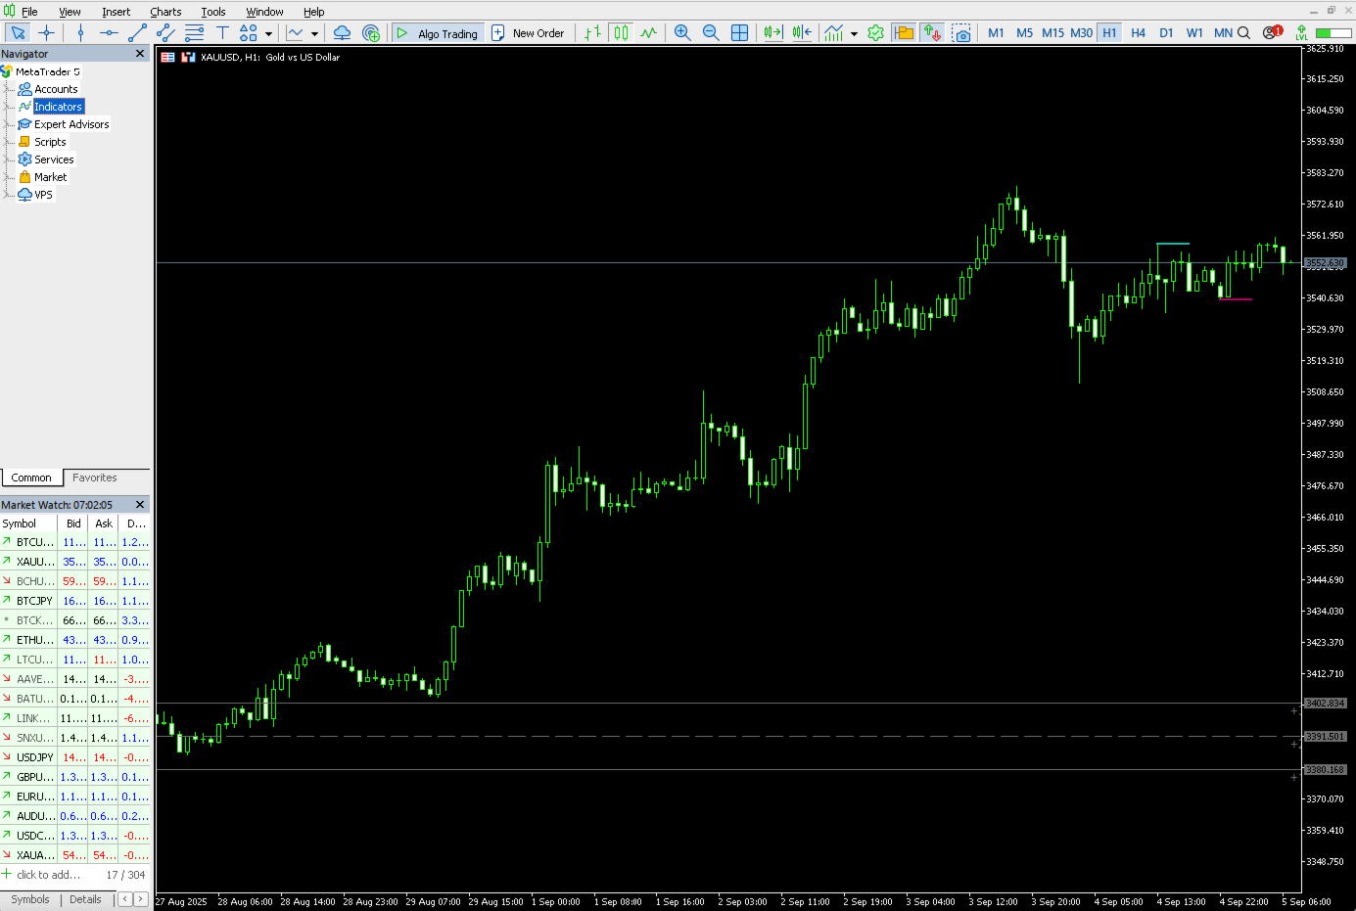Expand the Scripts tree node
The height and width of the screenshot is (911, 1356).
pyautogui.click(x=9, y=142)
